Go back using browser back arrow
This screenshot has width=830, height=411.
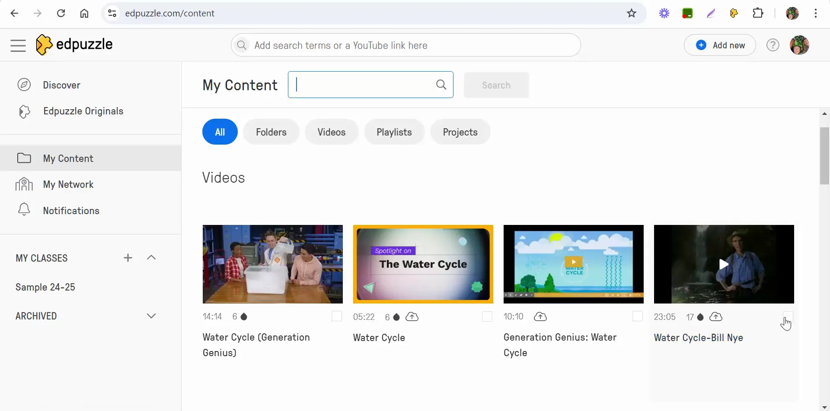pyautogui.click(x=14, y=13)
